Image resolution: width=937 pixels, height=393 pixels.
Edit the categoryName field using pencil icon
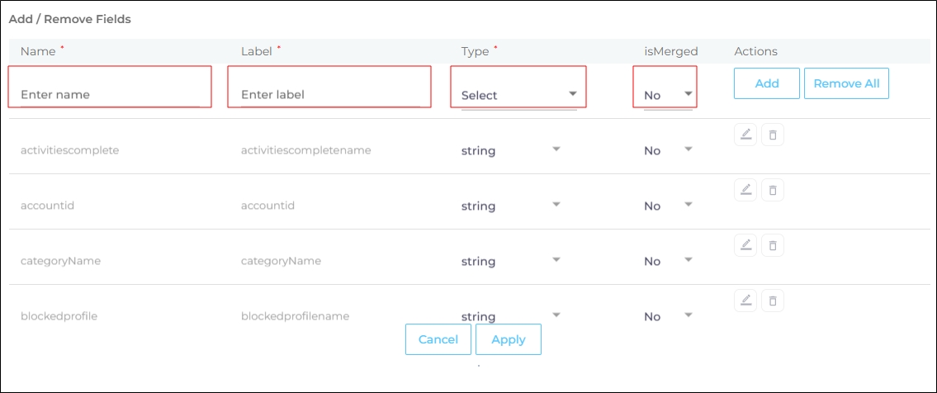click(745, 245)
